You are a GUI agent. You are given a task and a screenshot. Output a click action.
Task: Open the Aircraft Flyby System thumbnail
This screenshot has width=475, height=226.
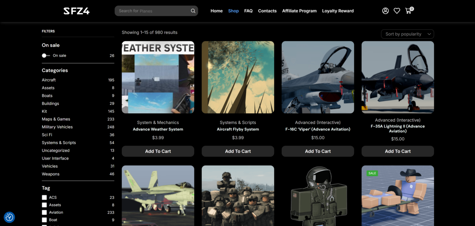[238, 77]
